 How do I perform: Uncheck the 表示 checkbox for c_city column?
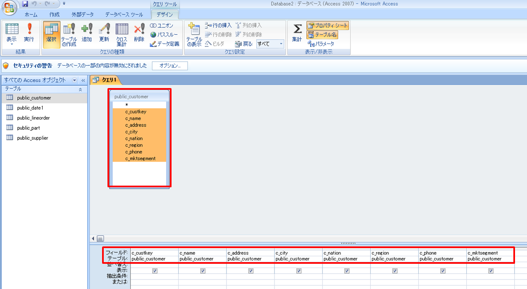[x=298, y=271]
